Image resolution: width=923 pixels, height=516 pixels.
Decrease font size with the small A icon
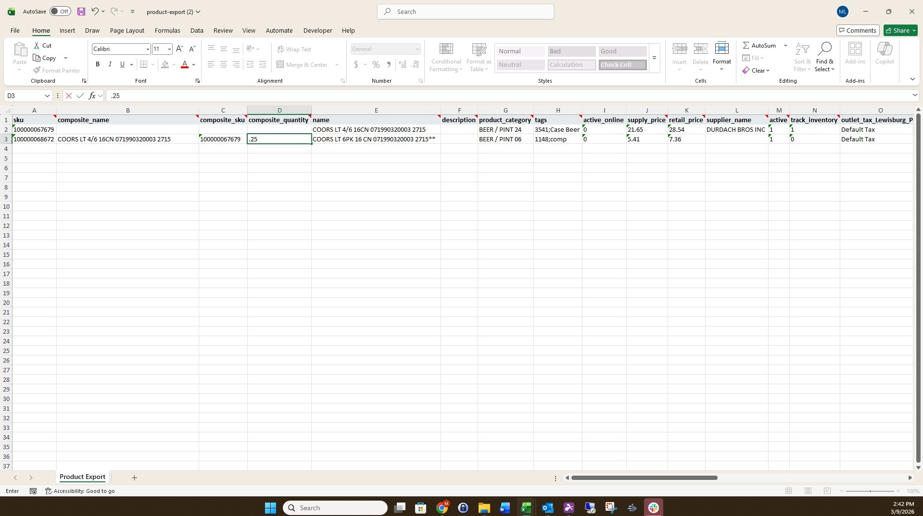pos(192,49)
